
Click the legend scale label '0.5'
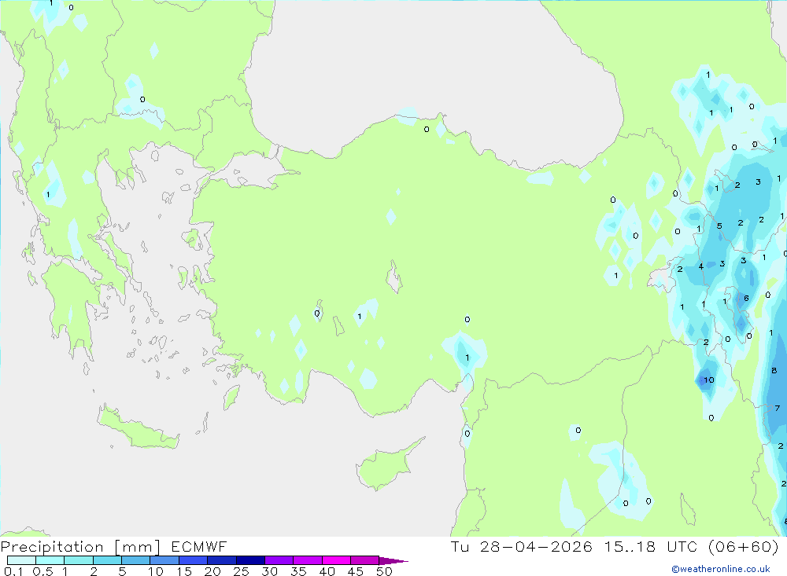42,571
